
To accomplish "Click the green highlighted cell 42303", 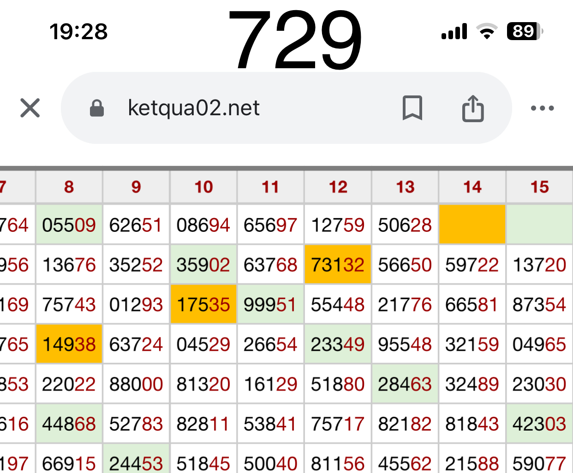I will [539, 424].
